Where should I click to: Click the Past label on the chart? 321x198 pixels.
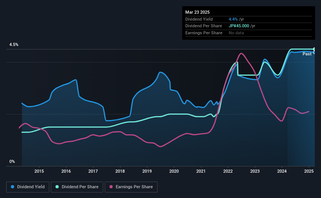[307, 54]
